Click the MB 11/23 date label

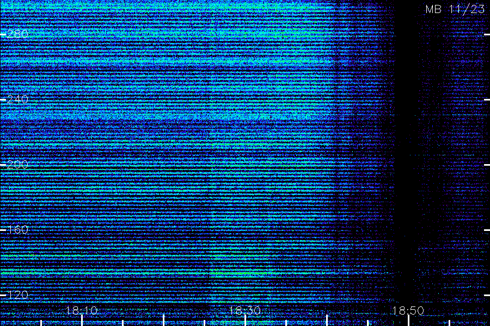pyautogui.click(x=455, y=9)
